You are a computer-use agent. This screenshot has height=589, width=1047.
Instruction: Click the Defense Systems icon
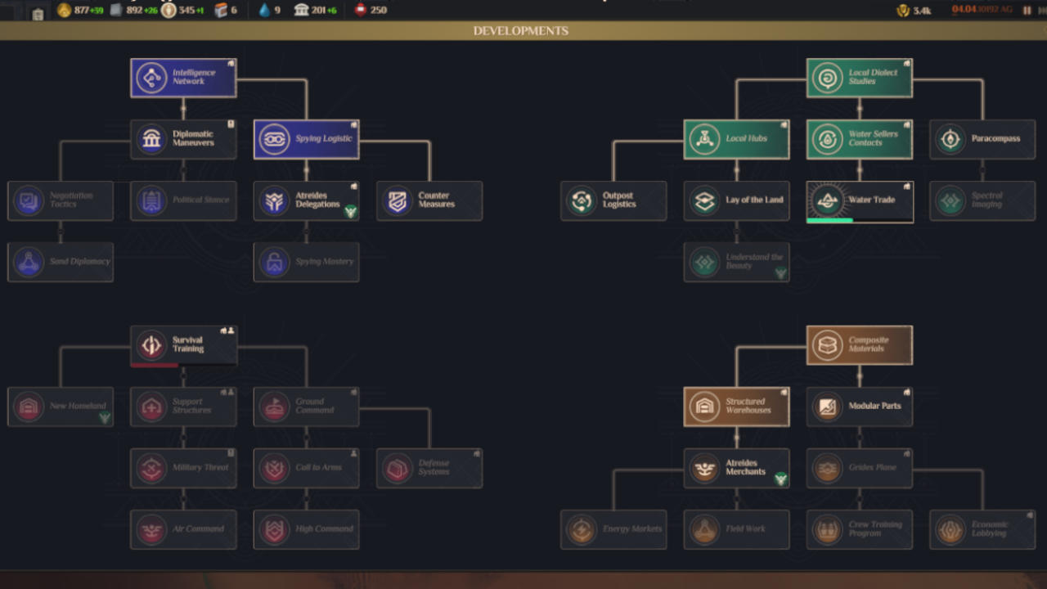click(398, 469)
